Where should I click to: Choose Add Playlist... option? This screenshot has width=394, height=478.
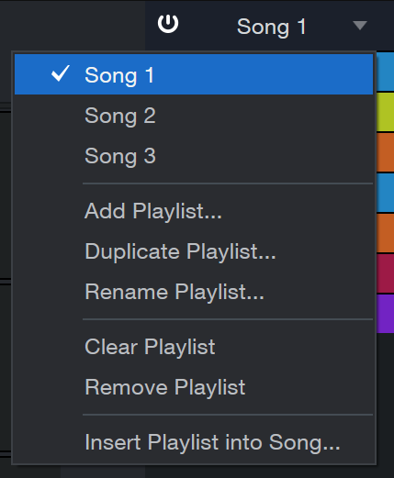click(194, 211)
